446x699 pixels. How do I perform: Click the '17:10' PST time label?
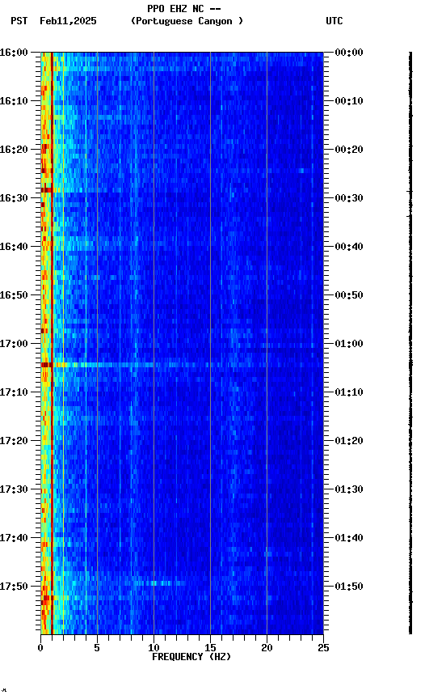[x=14, y=392]
